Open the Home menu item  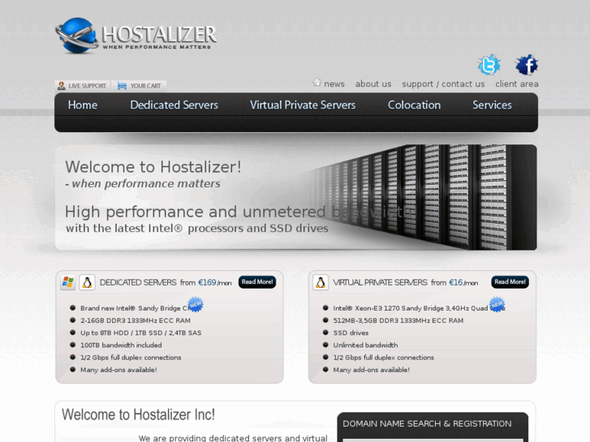click(83, 105)
